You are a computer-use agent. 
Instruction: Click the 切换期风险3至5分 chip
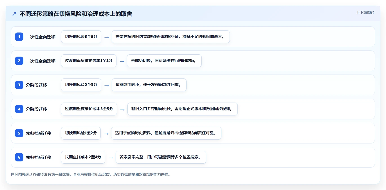pyautogui.click(x=81, y=37)
